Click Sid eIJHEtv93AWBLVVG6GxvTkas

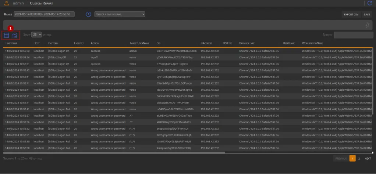[x=174, y=116]
